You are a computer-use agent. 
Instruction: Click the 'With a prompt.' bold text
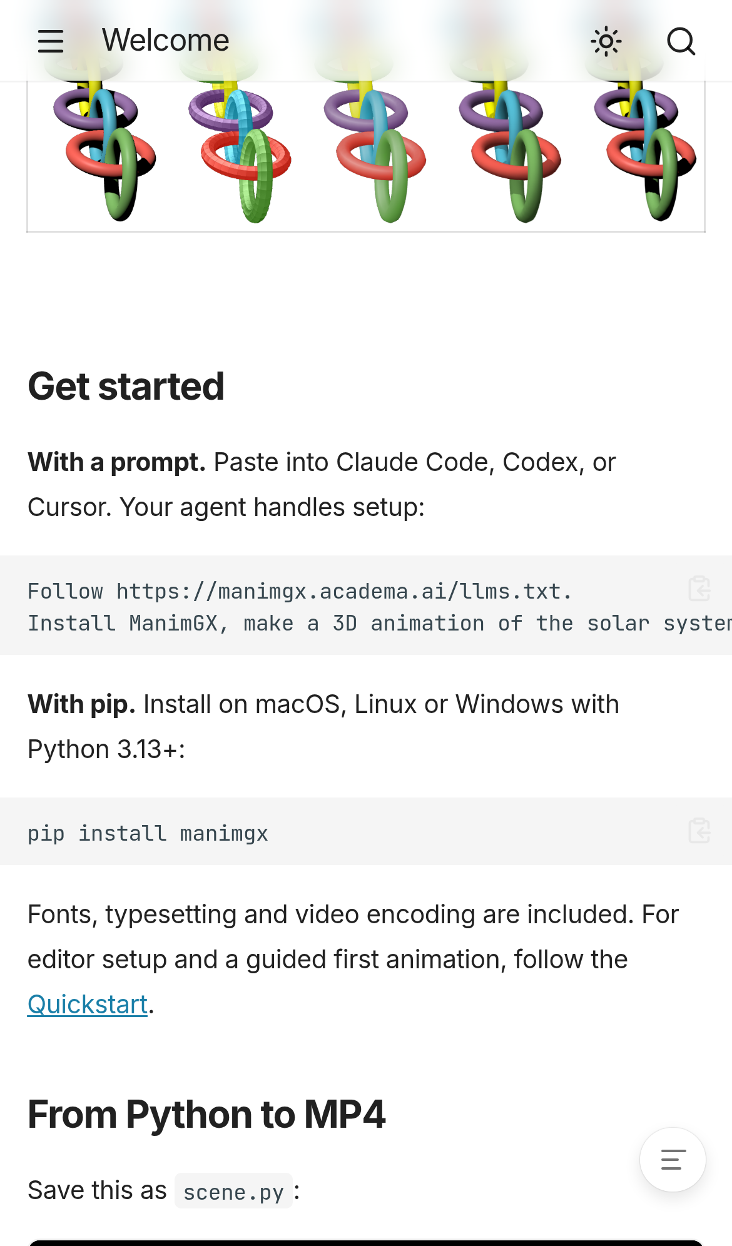coord(117,462)
